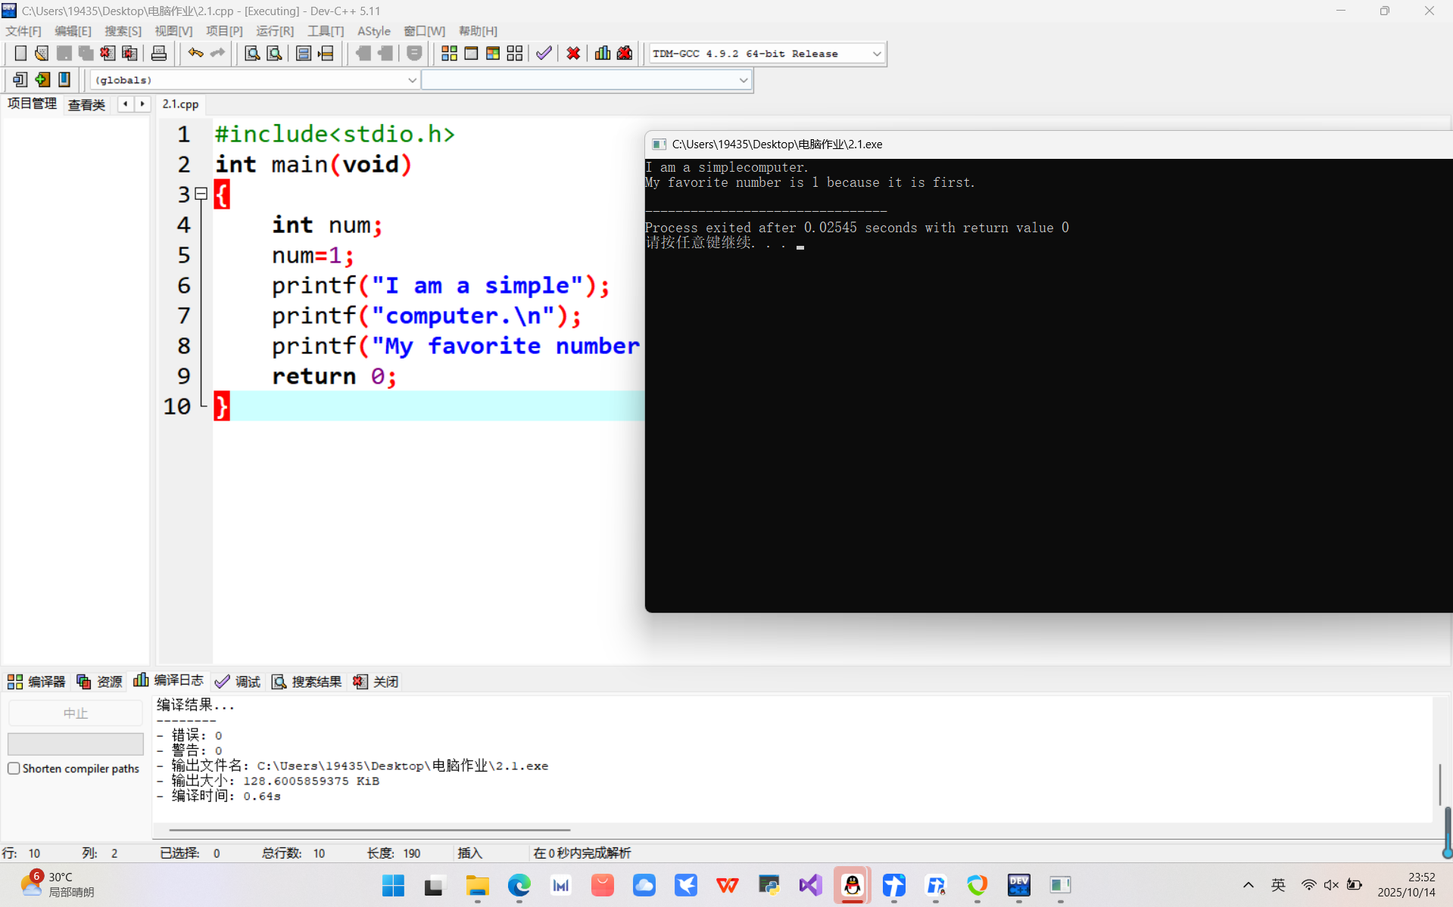Open WPS Office from the taskbar
This screenshot has height=907, width=1453.
point(727,885)
